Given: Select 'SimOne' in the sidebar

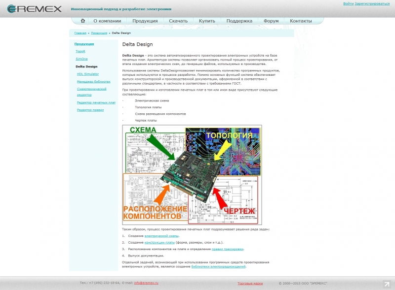Looking at the screenshot, I should [81, 59].
